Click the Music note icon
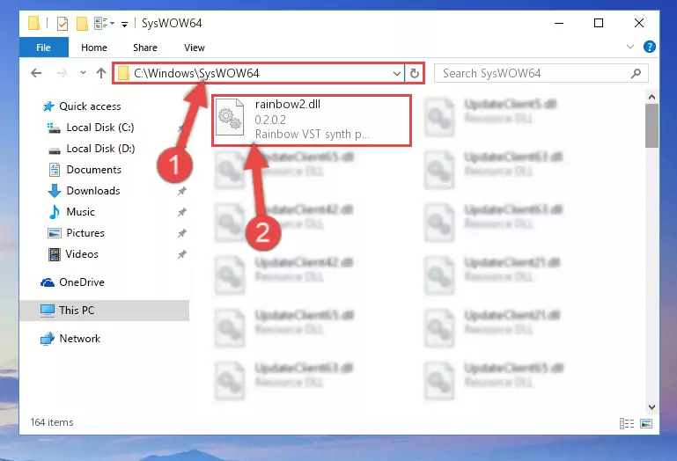The height and width of the screenshot is (461, 677). (x=55, y=212)
